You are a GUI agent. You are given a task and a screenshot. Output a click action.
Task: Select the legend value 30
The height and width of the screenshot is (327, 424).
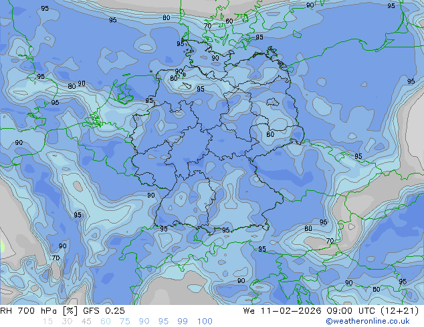[67, 322]
